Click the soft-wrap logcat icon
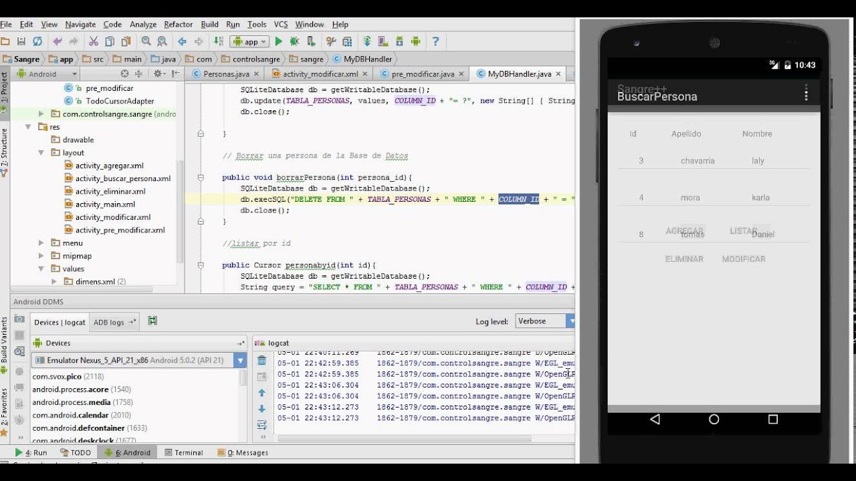Viewport: 856px width, 481px height. pyautogui.click(x=261, y=425)
